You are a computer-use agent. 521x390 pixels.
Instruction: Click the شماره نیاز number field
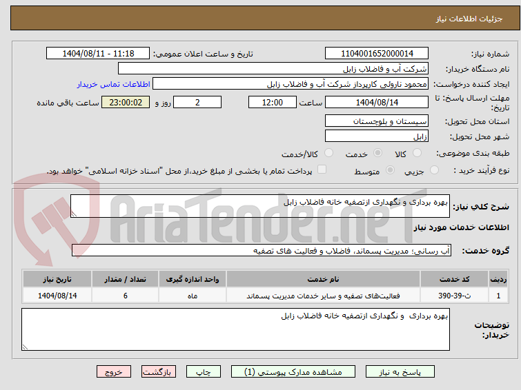click(377, 53)
